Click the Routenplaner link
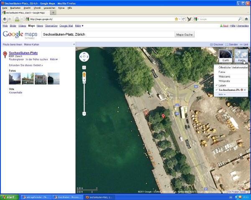 (x=16, y=59)
